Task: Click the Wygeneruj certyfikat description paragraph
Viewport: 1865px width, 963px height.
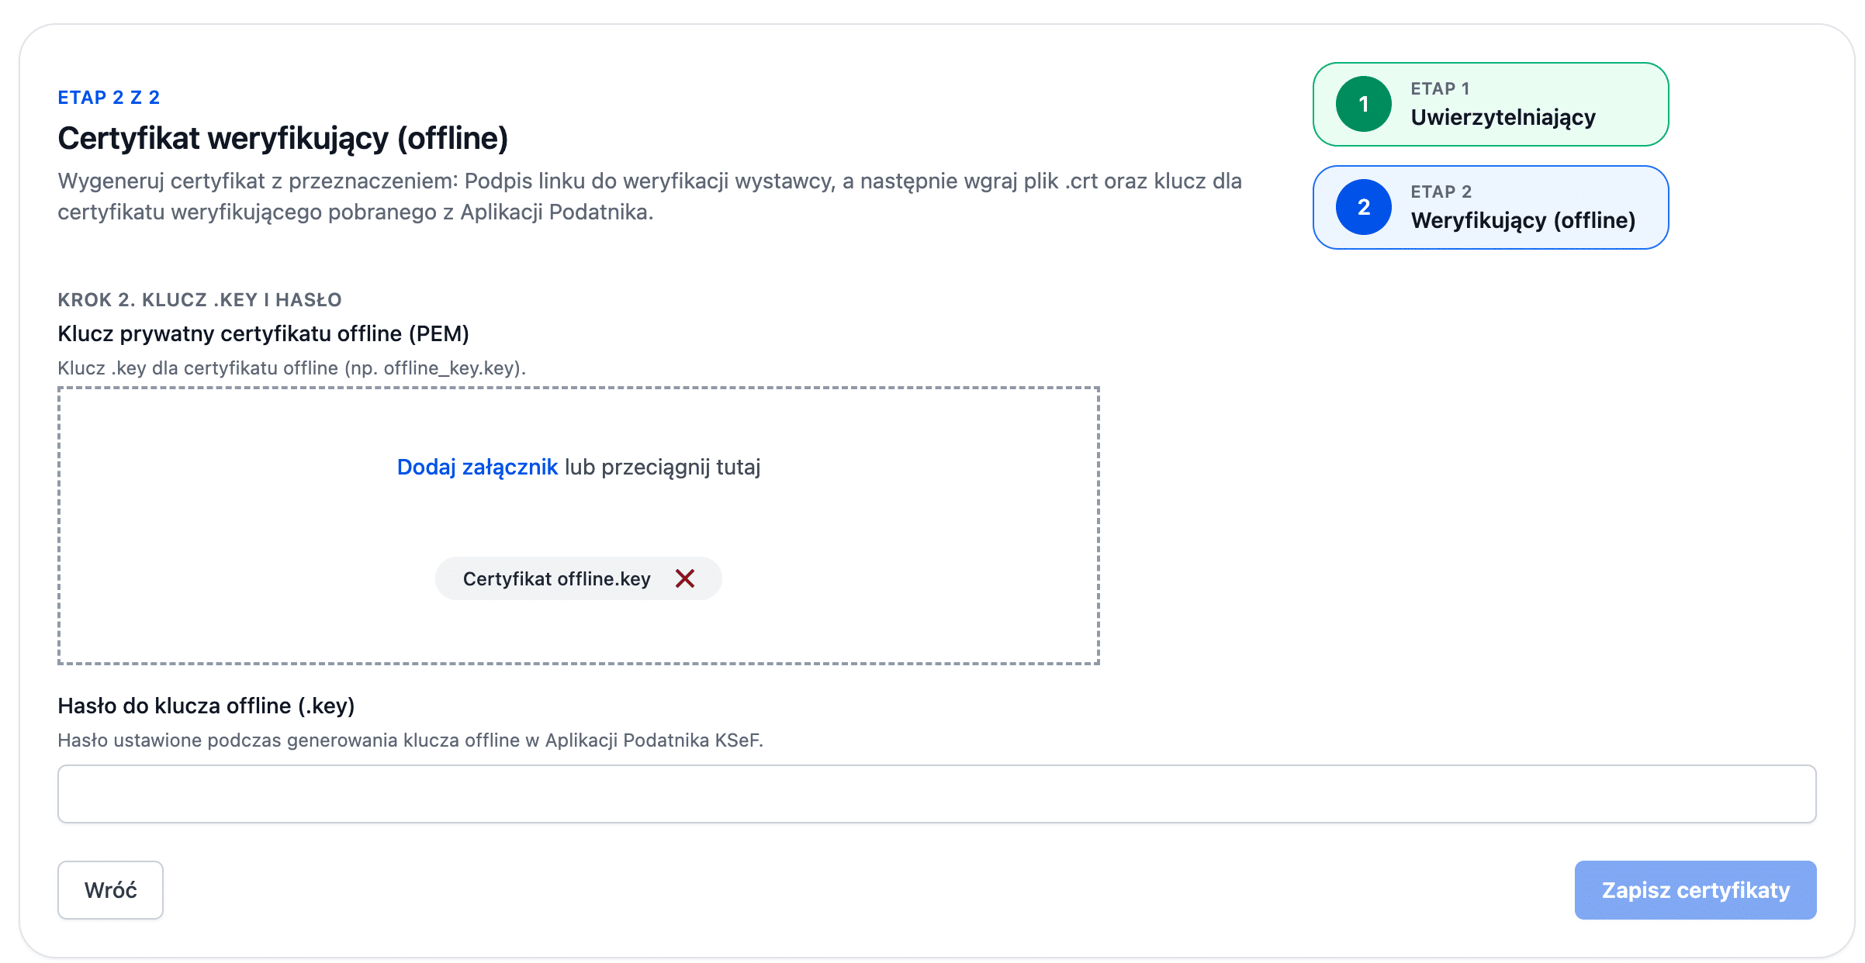Action: pyautogui.click(x=649, y=196)
